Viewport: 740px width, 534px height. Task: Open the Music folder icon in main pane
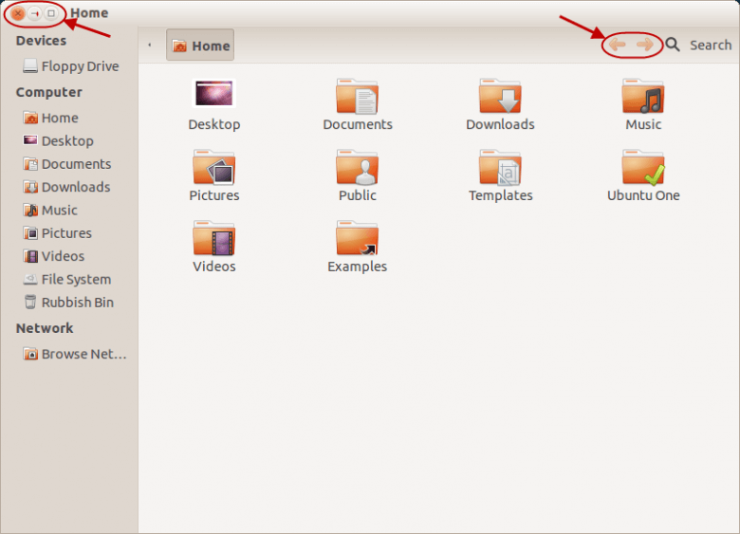643,96
